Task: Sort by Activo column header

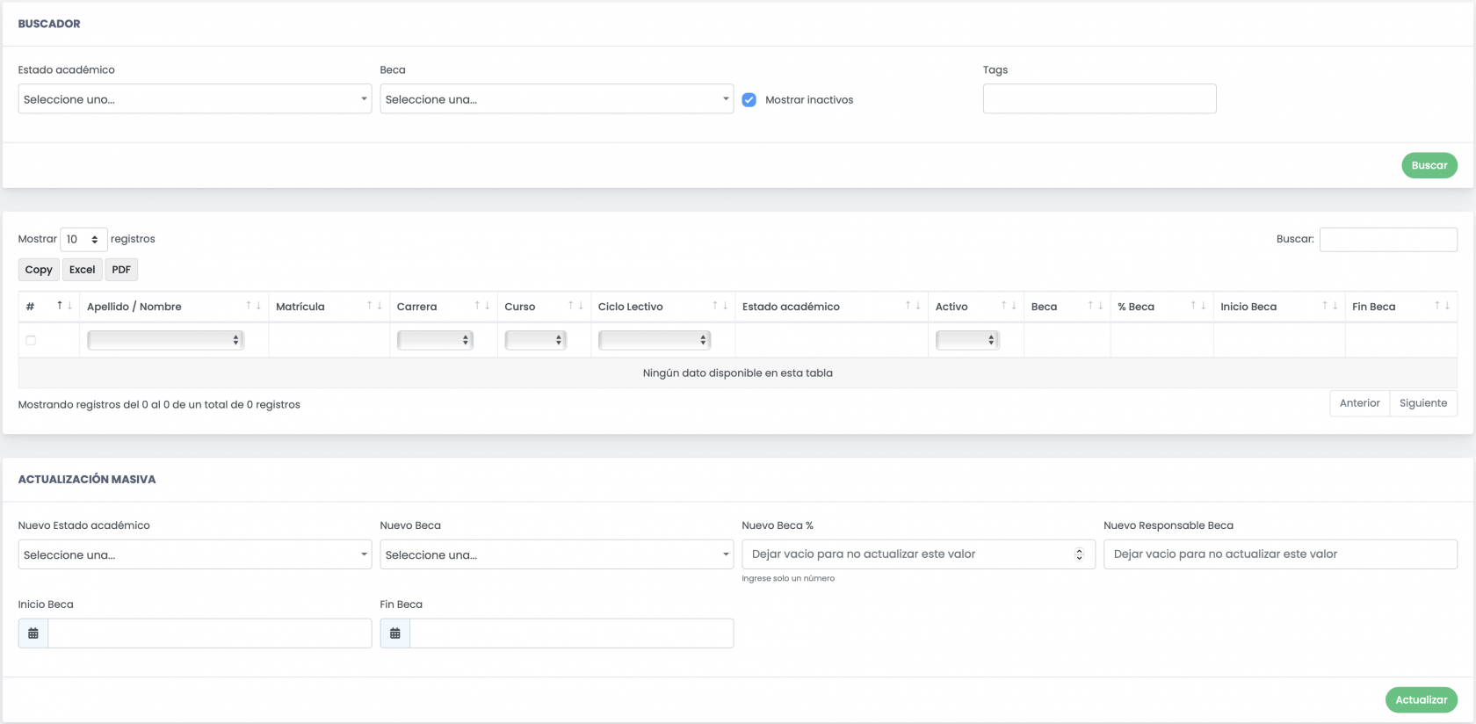Action: (976, 307)
